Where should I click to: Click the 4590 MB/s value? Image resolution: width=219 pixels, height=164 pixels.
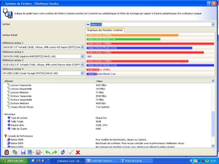click(x=101, y=96)
